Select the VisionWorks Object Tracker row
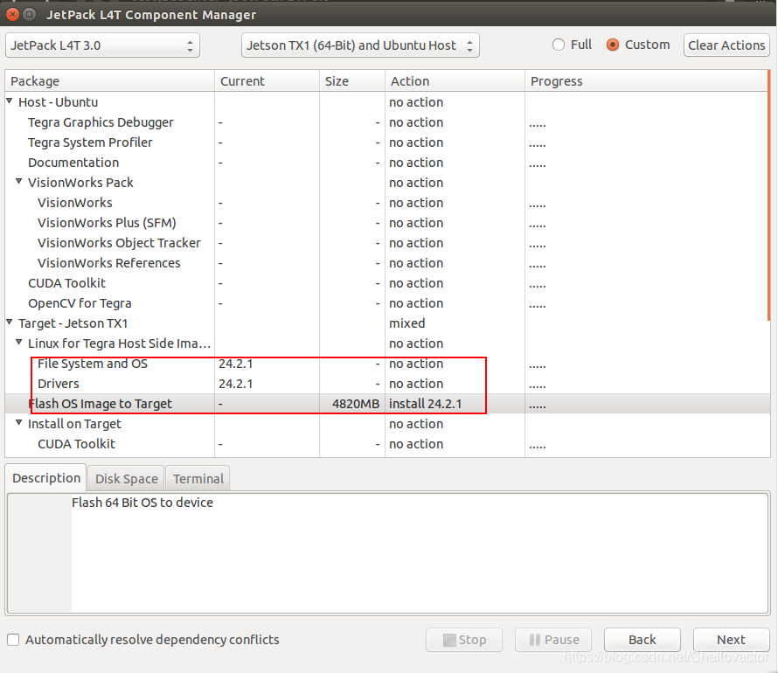Viewport: 778px width, 673px height. 386,243
